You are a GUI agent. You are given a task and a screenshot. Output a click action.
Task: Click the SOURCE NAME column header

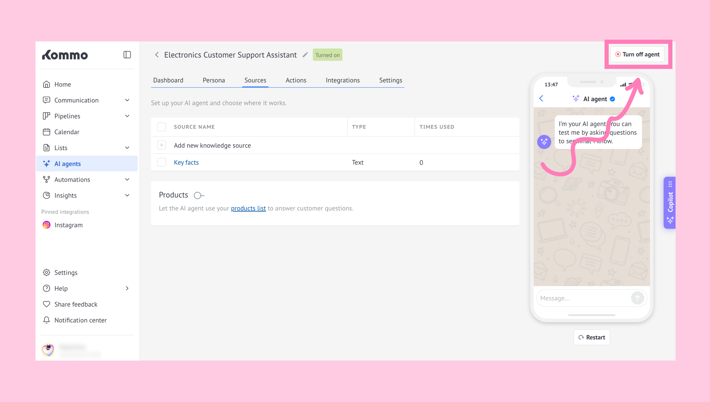194,127
